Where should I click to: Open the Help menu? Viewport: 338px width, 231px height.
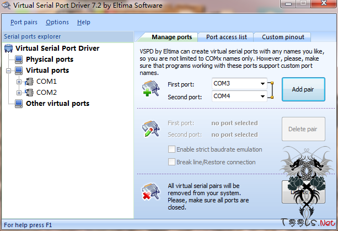click(84, 22)
